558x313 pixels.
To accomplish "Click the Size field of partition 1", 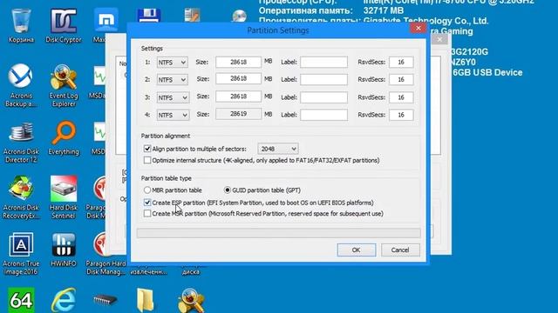I will tap(238, 62).
